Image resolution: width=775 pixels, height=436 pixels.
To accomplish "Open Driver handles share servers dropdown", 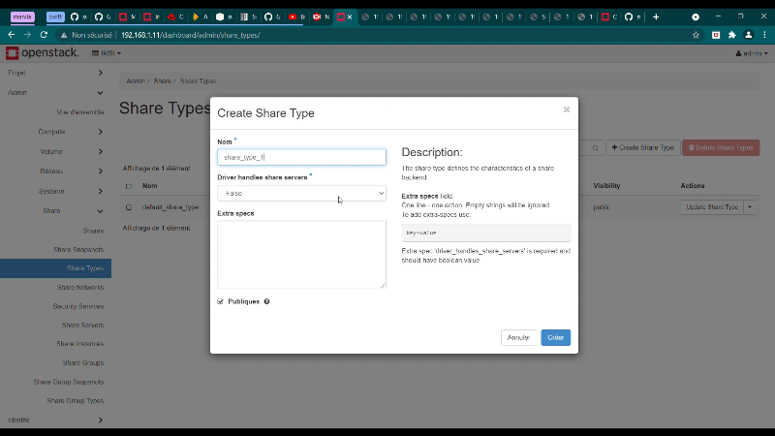I will pyautogui.click(x=301, y=194).
